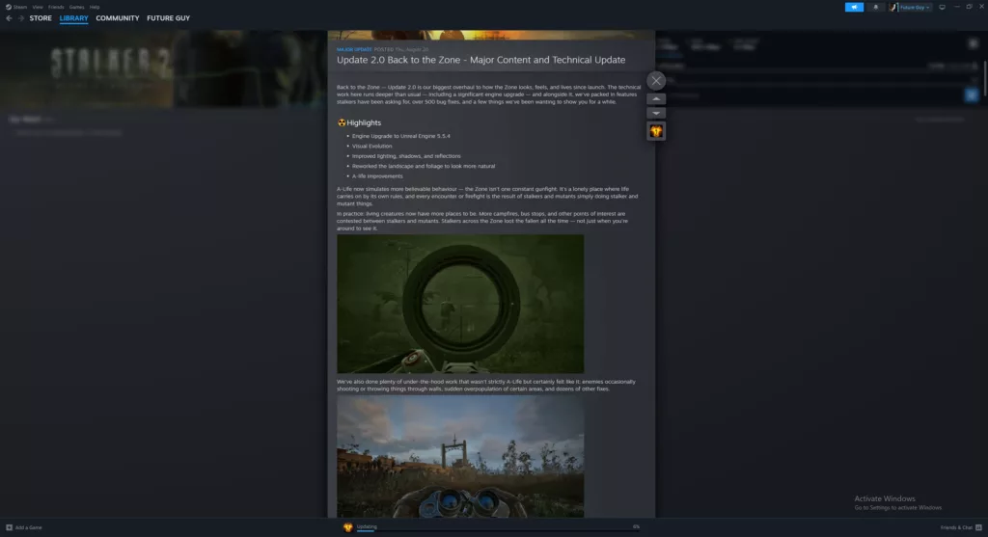Switch to the STORE tab
This screenshot has width=988, height=537.
(x=41, y=18)
